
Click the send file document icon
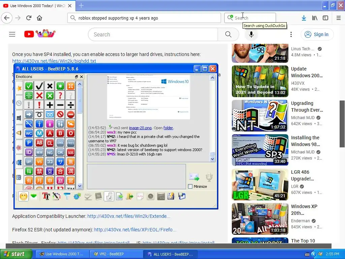tap(119, 196)
